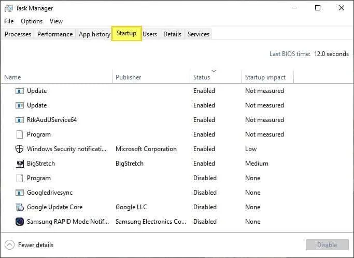Minimize the Task Manager window

[294, 8]
